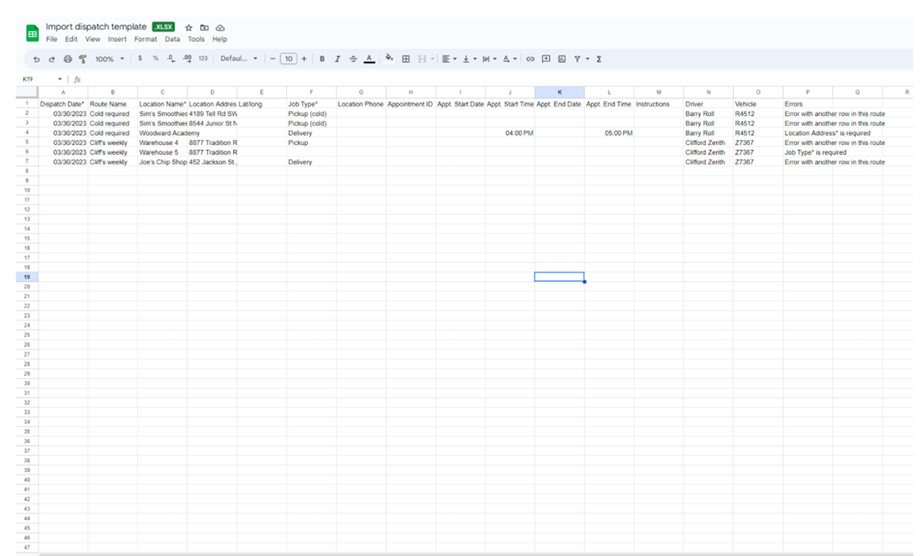This screenshot has width=923, height=556.
Task: Open the Default font family dropdown
Action: (239, 59)
